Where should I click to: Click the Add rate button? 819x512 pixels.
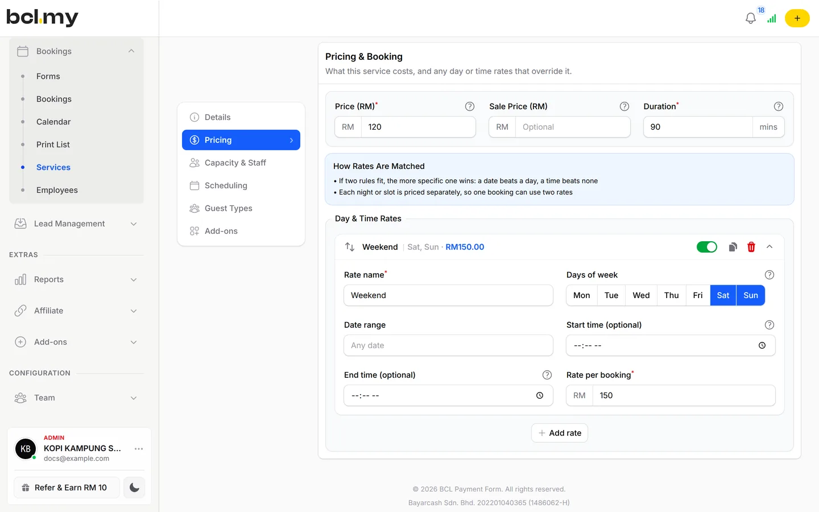(x=560, y=433)
